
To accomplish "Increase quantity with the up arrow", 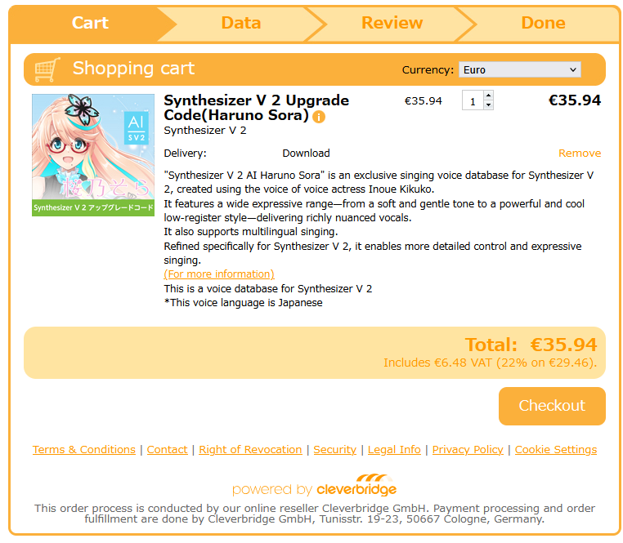I will (x=488, y=96).
